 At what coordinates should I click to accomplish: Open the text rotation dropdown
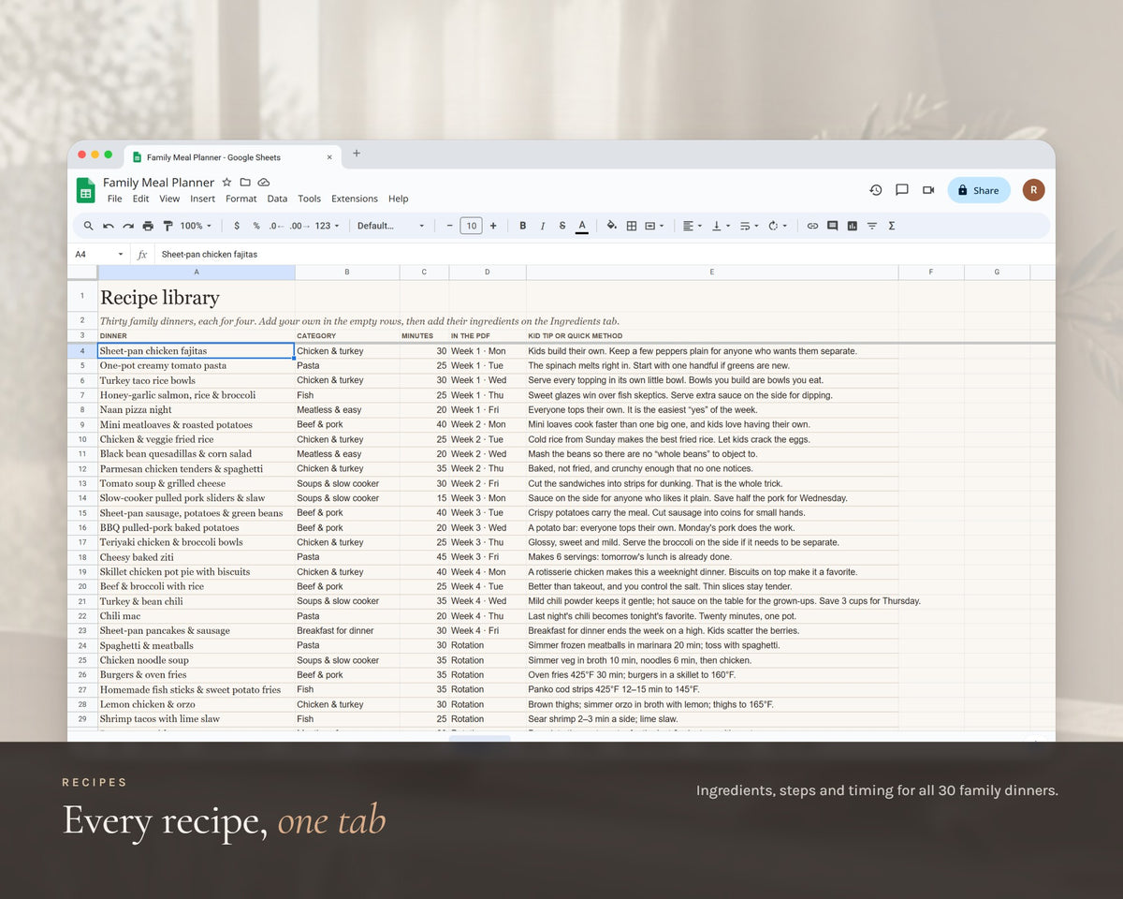[x=777, y=226]
